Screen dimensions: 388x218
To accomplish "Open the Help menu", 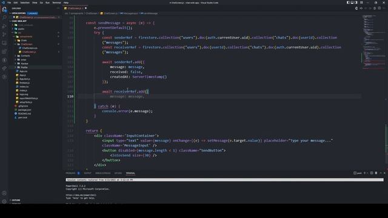I will pyautogui.click(x=66, y=2).
